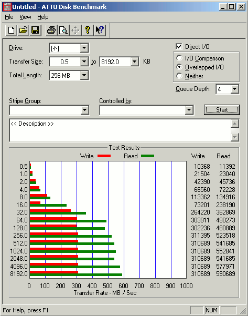The width and height of the screenshot is (248, 316).
Task: Select the Neither radio button
Action: click(x=179, y=76)
